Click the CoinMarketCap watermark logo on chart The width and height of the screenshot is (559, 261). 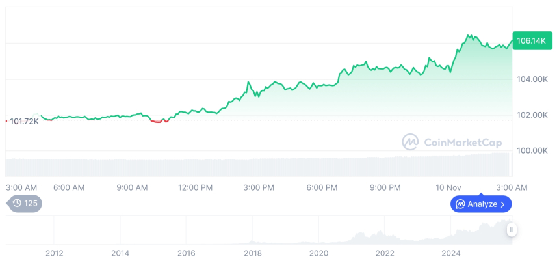tap(410, 141)
